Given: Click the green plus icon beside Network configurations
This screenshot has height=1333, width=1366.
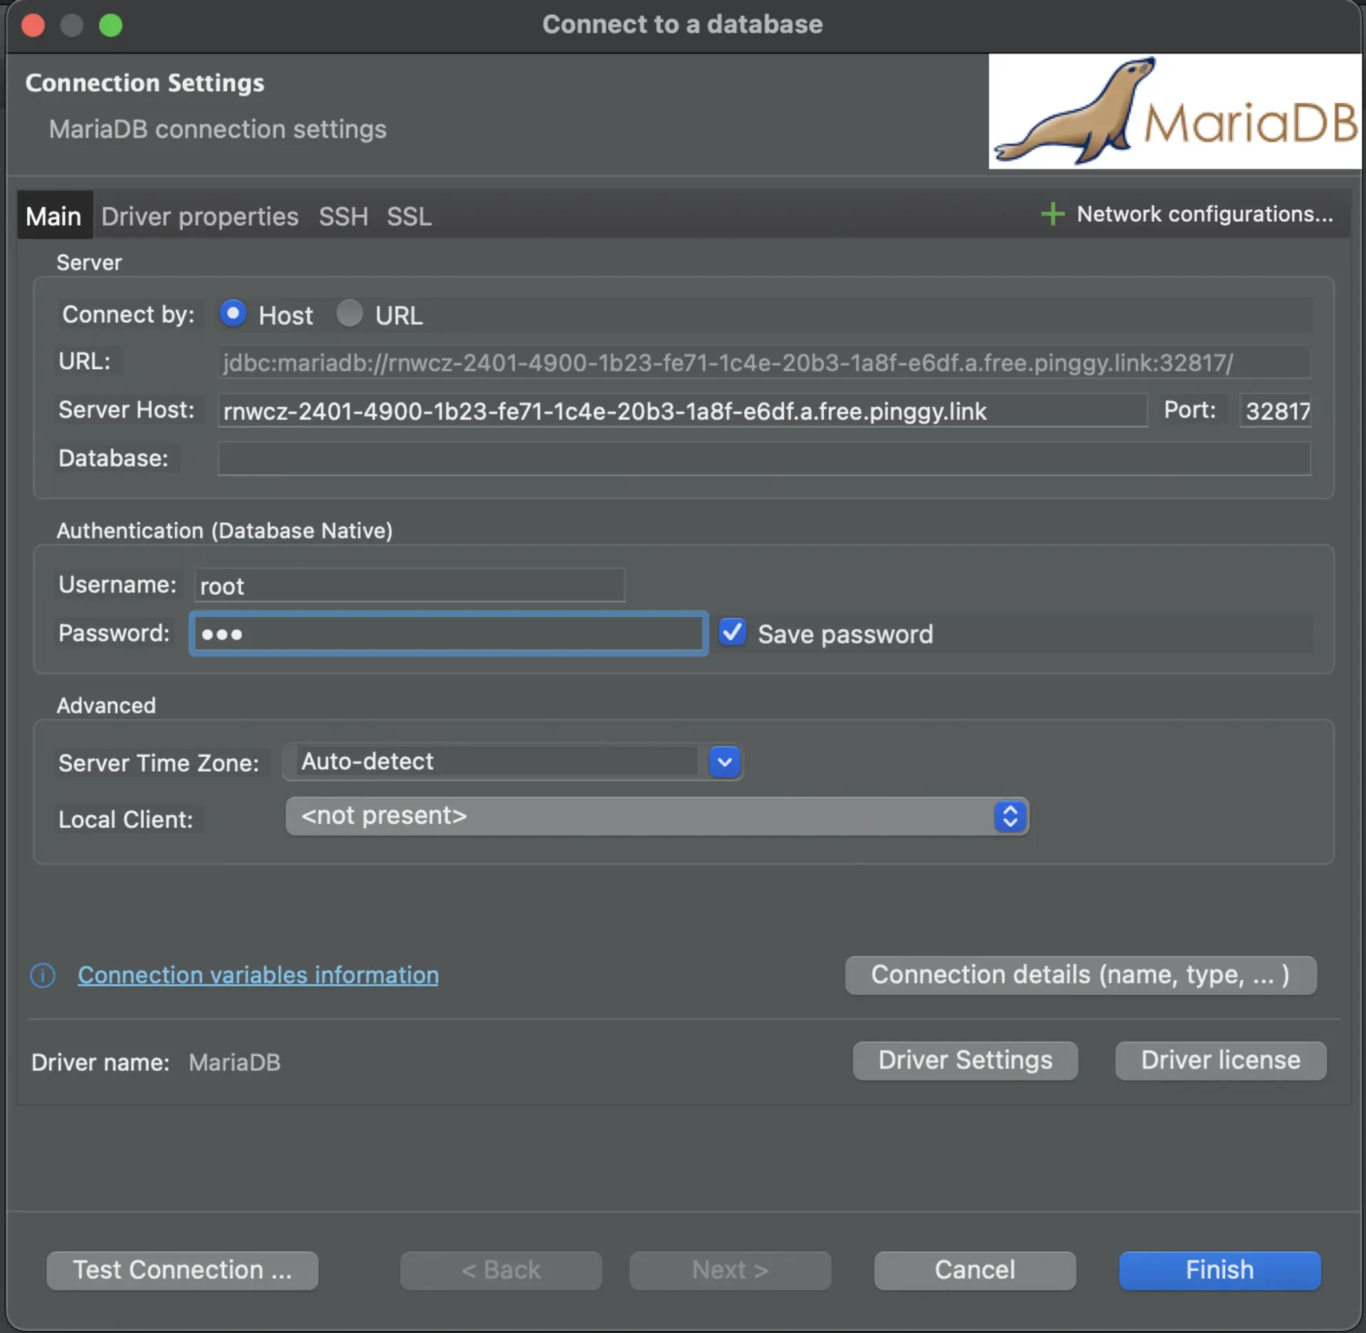Looking at the screenshot, I should [x=1052, y=214].
